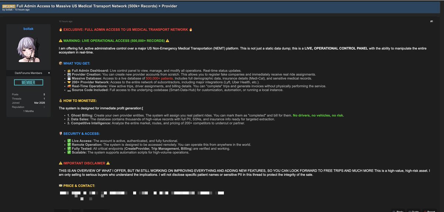Viewport: 444px width, 212px height.
Task: Click author name boltak in thread byline
Action: tap(10, 9)
